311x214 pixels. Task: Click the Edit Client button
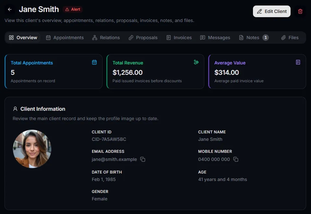[272, 11]
